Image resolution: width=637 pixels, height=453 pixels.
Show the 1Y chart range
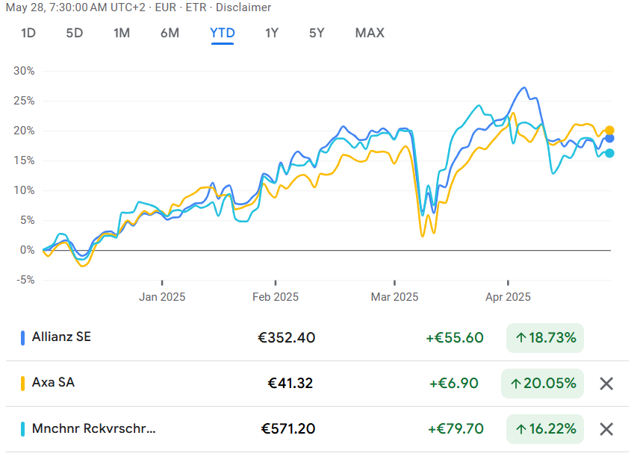click(272, 33)
